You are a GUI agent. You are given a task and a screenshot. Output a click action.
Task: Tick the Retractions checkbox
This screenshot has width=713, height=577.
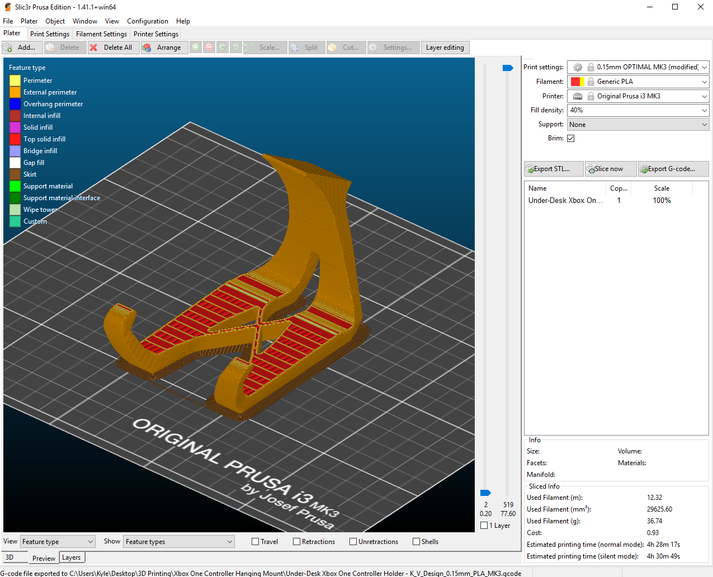[x=297, y=542]
